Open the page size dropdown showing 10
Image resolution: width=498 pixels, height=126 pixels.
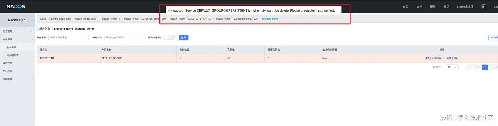tap(452, 67)
